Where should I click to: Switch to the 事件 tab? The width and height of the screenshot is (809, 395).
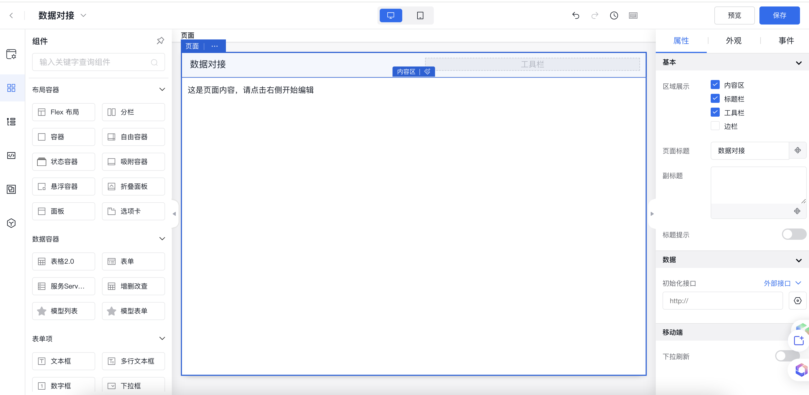pyautogui.click(x=786, y=41)
